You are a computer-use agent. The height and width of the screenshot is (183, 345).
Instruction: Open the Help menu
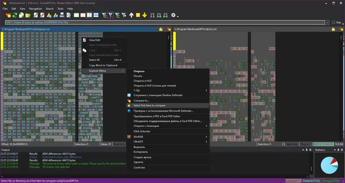point(70,9)
